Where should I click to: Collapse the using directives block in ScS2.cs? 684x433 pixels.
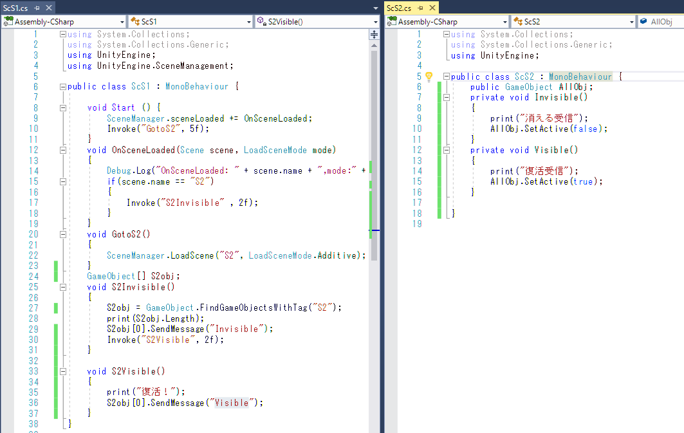pos(447,34)
